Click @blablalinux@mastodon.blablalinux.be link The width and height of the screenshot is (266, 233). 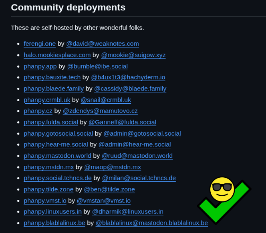click(151, 223)
